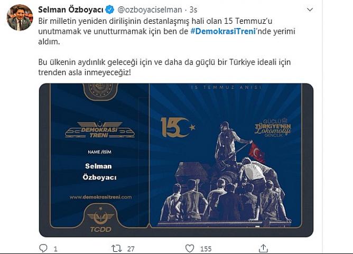Click the Demokrasi Treni train logo
The height and width of the screenshot is (254, 353).
tap(100, 130)
